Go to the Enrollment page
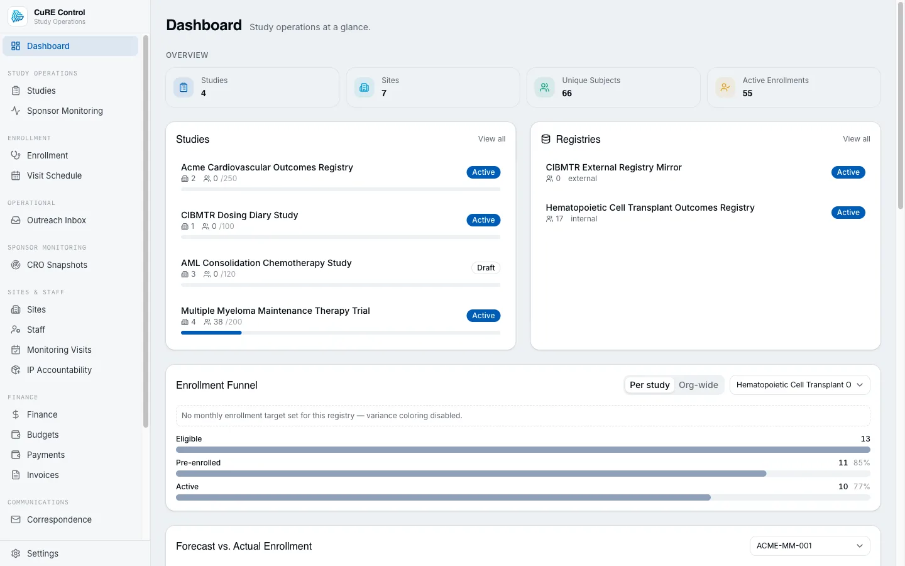 point(70,155)
